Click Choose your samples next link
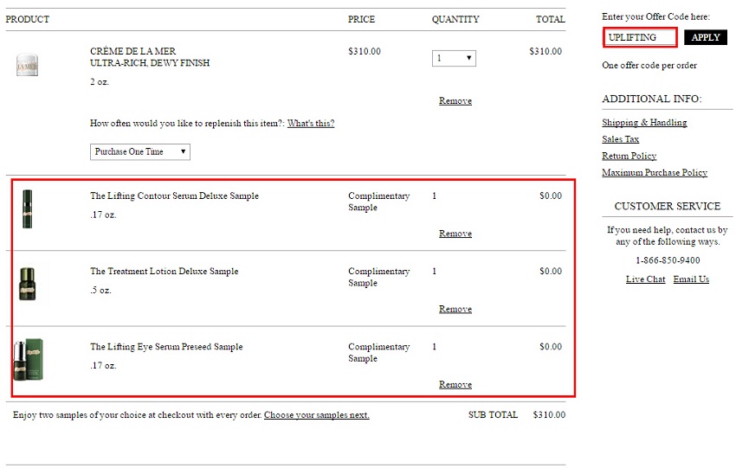The height and width of the screenshot is (468, 736). (x=316, y=415)
